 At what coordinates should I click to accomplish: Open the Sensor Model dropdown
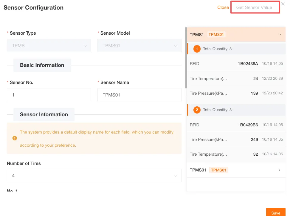click(x=139, y=46)
